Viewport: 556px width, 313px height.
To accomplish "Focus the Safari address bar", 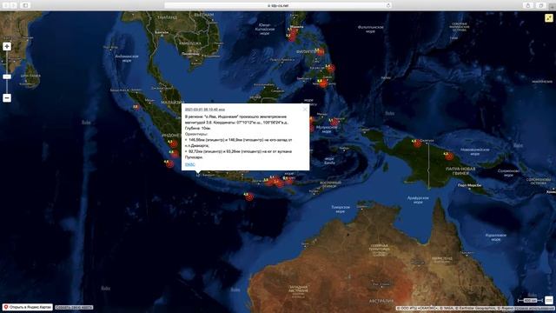I will (278, 5).
